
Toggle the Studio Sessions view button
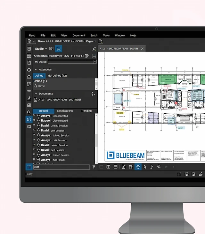(58, 49)
